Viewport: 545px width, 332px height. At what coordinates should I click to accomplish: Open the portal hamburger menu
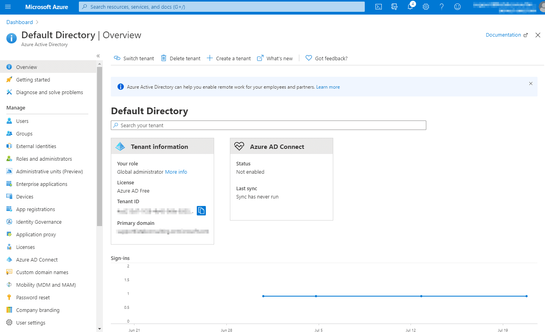point(8,7)
